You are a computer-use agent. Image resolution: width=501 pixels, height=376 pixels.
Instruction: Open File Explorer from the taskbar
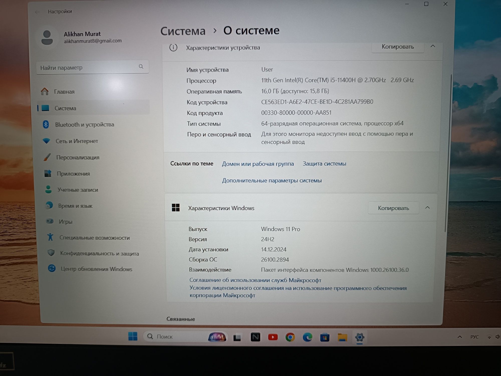342,337
